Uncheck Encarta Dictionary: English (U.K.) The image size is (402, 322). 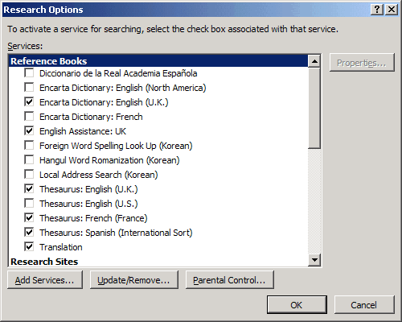point(29,102)
